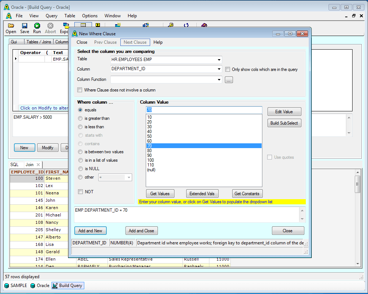Open the Column Function dropdown
Screen dimensions: 368x294
point(219,79)
